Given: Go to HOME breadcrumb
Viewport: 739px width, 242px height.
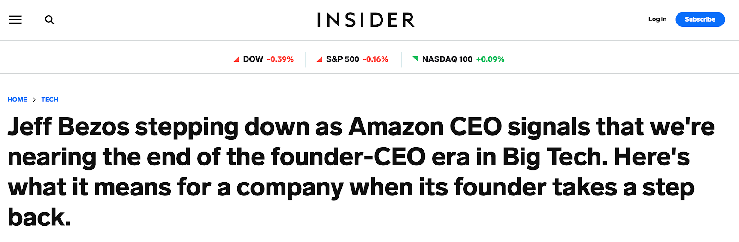Looking at the screenshot, I should coord(17,100).
